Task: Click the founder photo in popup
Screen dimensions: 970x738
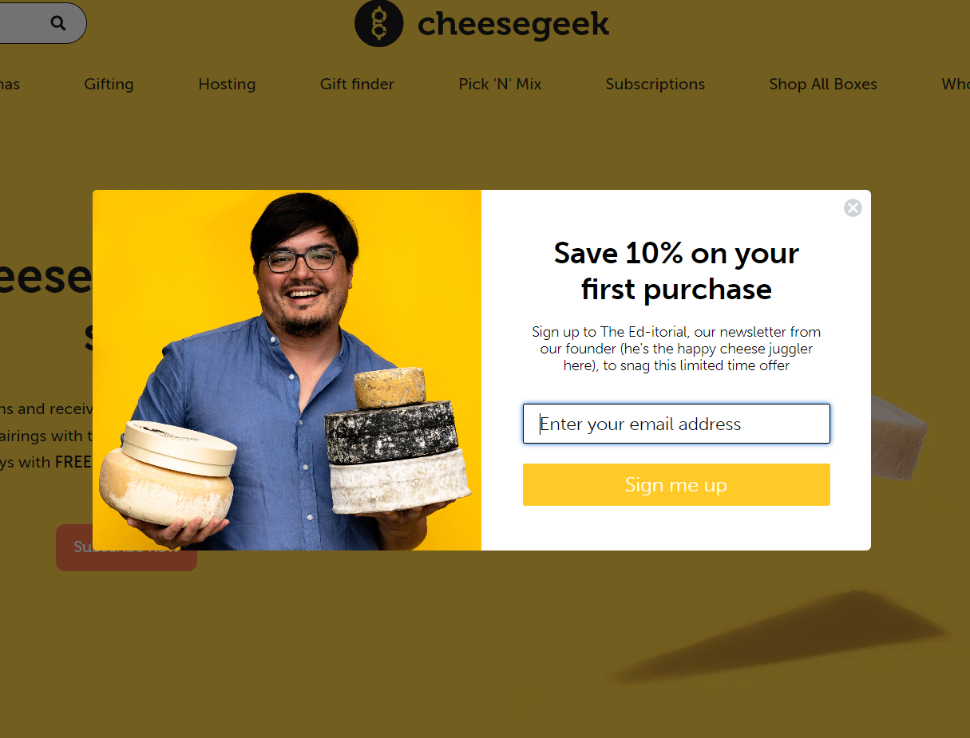Action: (x=287, y=370)
